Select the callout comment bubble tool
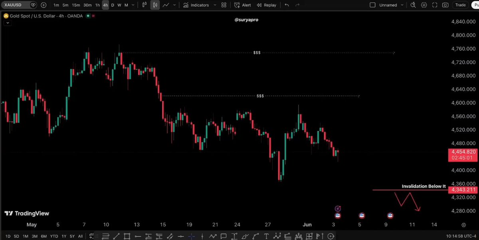This screenshot has height=240, width=479. click(224, 236)
